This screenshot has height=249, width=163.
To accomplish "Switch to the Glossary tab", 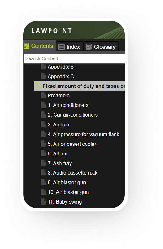I will point(101,47).
